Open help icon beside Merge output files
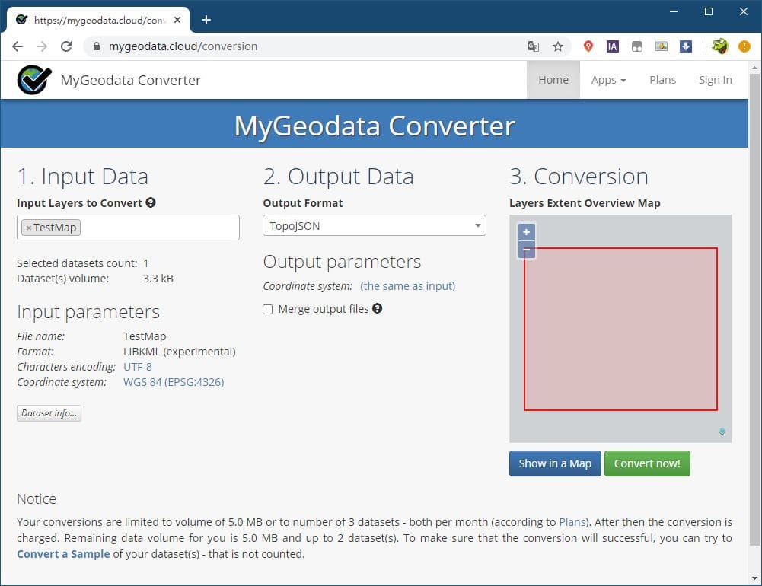The image size is (762, 586). click(x=377, y=308)
